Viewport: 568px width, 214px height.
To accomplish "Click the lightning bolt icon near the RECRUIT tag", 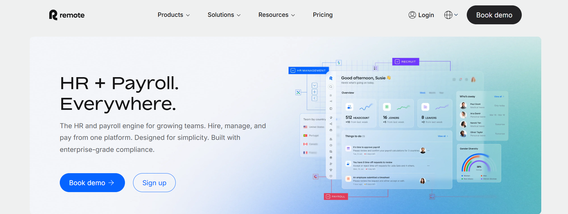I will click(339, 63).
